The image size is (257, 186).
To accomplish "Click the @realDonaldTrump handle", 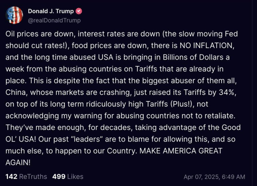I will [x=54, y=20].
